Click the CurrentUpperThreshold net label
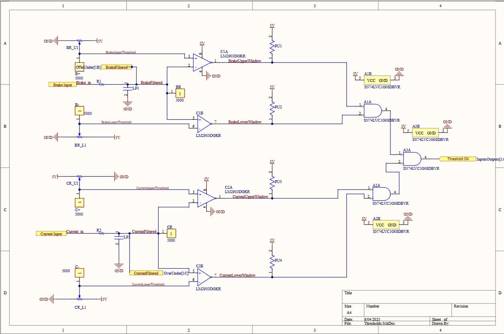 click(152, 188)
